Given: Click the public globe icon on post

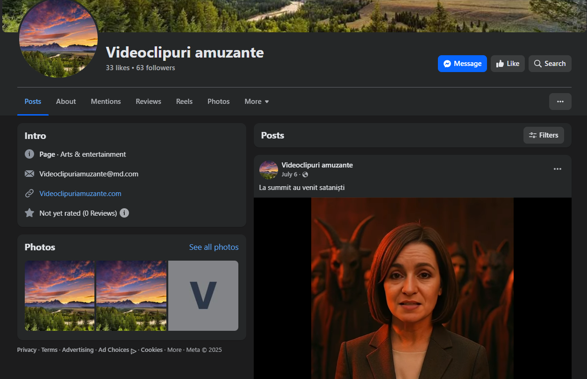Looking at the screenshot, I should 305,175.
